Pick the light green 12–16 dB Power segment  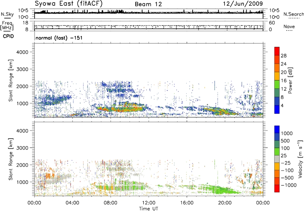pos(277,84)
